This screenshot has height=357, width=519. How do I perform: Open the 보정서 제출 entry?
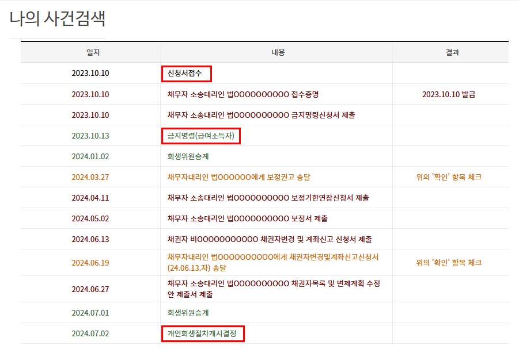[247, 218]
